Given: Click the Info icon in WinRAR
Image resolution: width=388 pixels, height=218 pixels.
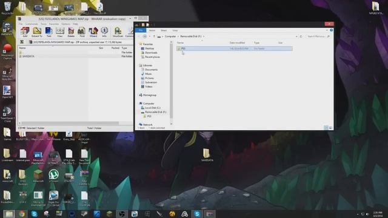Looking at the screenshot, I should 104,32.
